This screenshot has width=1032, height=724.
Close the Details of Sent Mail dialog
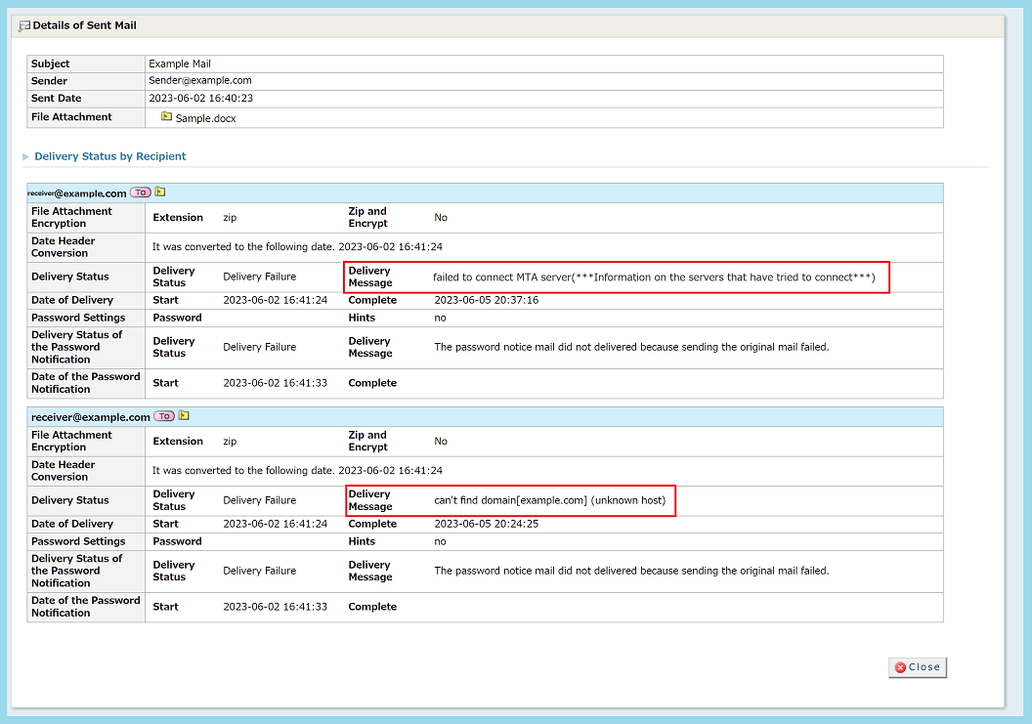[918, 667]
